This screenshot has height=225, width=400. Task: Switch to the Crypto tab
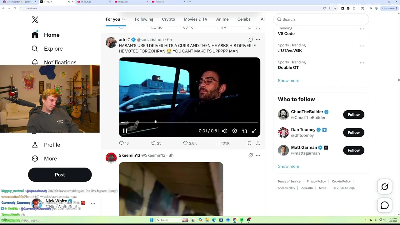coord(168,19)
